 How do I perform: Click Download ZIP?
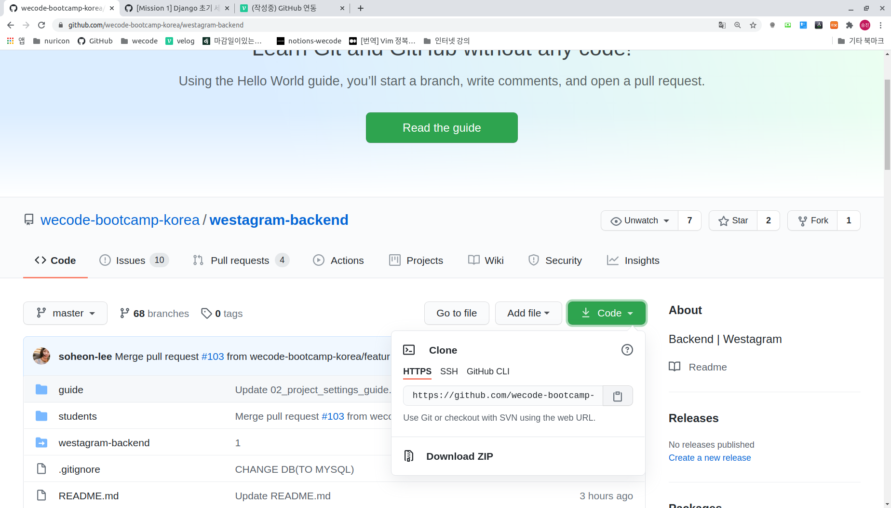pos(459,456)
